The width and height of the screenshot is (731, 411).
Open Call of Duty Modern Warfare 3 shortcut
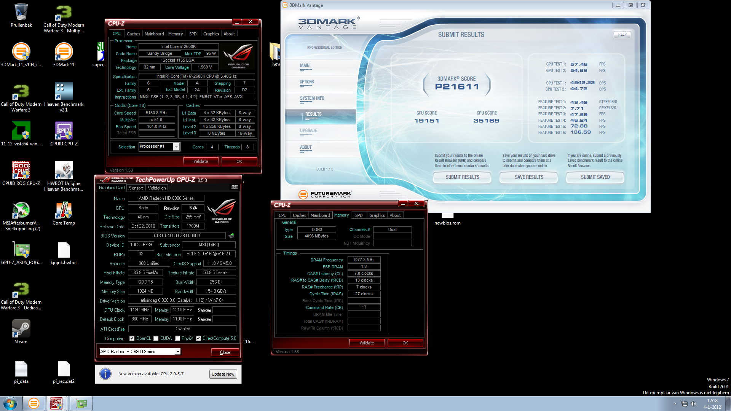point(21,97)
